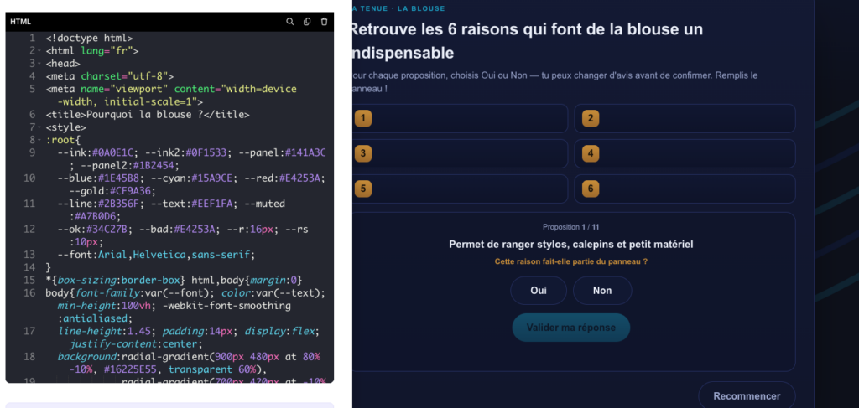This screenshot has height=408, width=859.
Task: Collapse the head tag fold arrow on line 3
Action: (x=40, y=64)
